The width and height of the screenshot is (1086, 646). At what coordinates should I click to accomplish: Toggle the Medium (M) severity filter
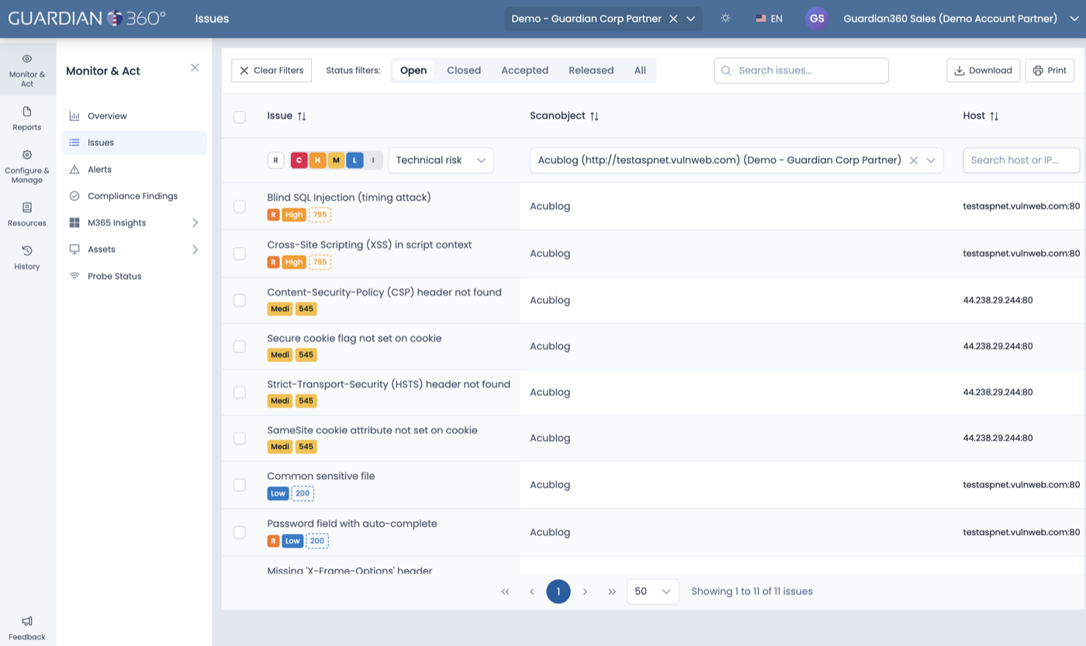tap(336, 161)
